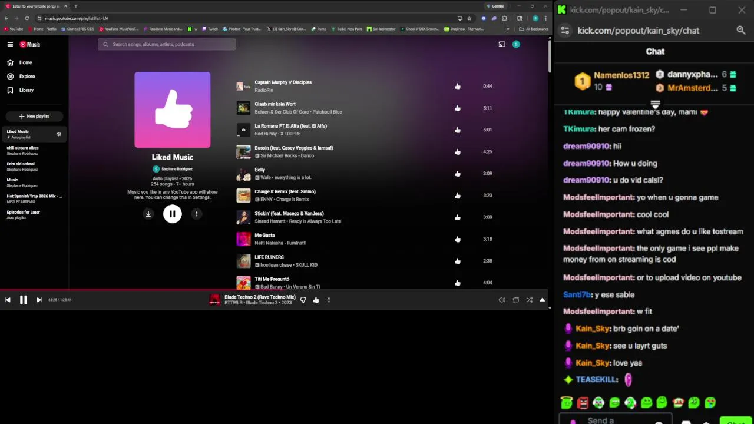The height and width of the screenshot is (424, 754).
Task: Click Glaub mir kein Wort album thumbnail
Action: (243, 108)
